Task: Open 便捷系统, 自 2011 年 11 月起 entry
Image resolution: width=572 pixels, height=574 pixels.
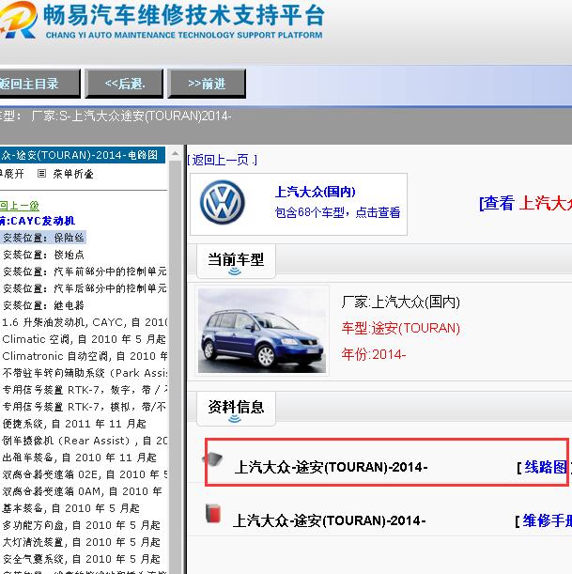Action: tap(74, 424)
